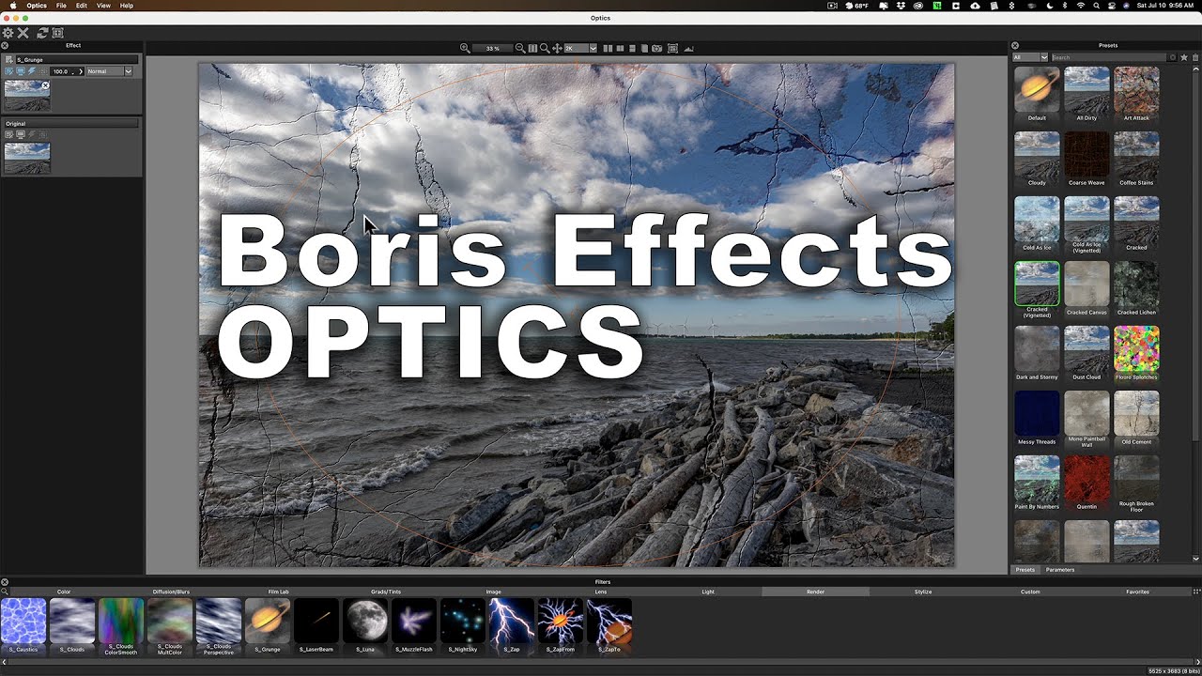This screenshot has width=1202, height=676.
Task: Open the Stylize filter category
Action: click(923, 592)
